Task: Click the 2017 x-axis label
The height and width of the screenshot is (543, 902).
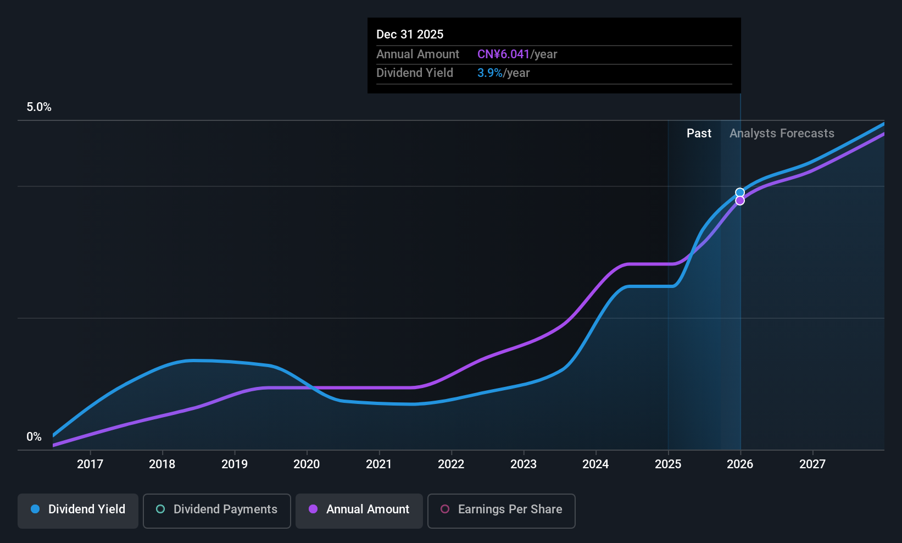Action: tap(90, 464)
